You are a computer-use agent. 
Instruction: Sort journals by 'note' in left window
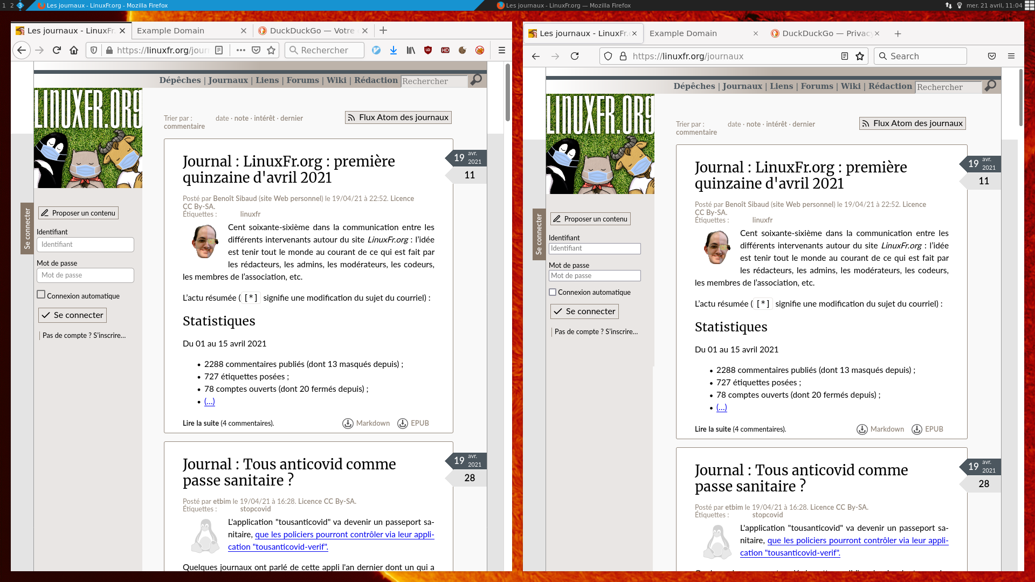coord(241,119)
